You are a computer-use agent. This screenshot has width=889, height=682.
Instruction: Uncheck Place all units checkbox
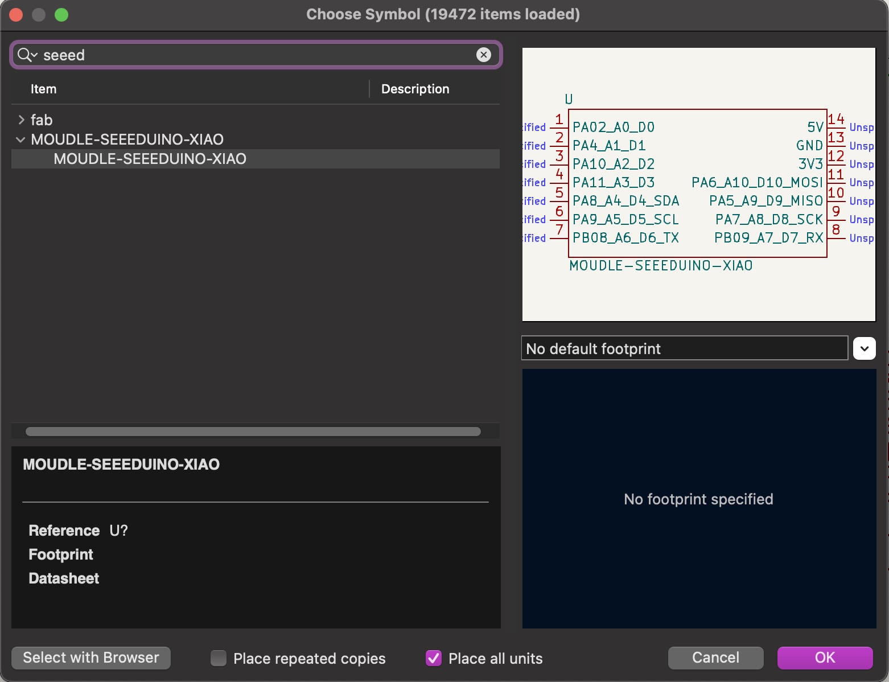click(434, 658)
